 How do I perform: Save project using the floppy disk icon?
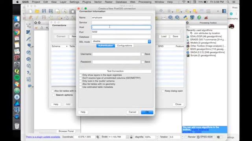pos(44,11)
